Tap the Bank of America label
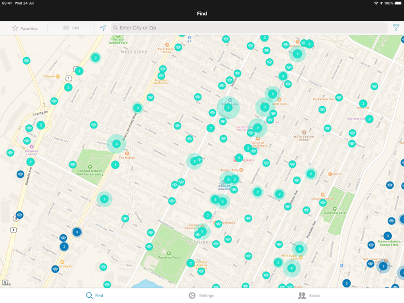Screen dimensions: 404x303 pyautogui.click(x=224, y=187)
